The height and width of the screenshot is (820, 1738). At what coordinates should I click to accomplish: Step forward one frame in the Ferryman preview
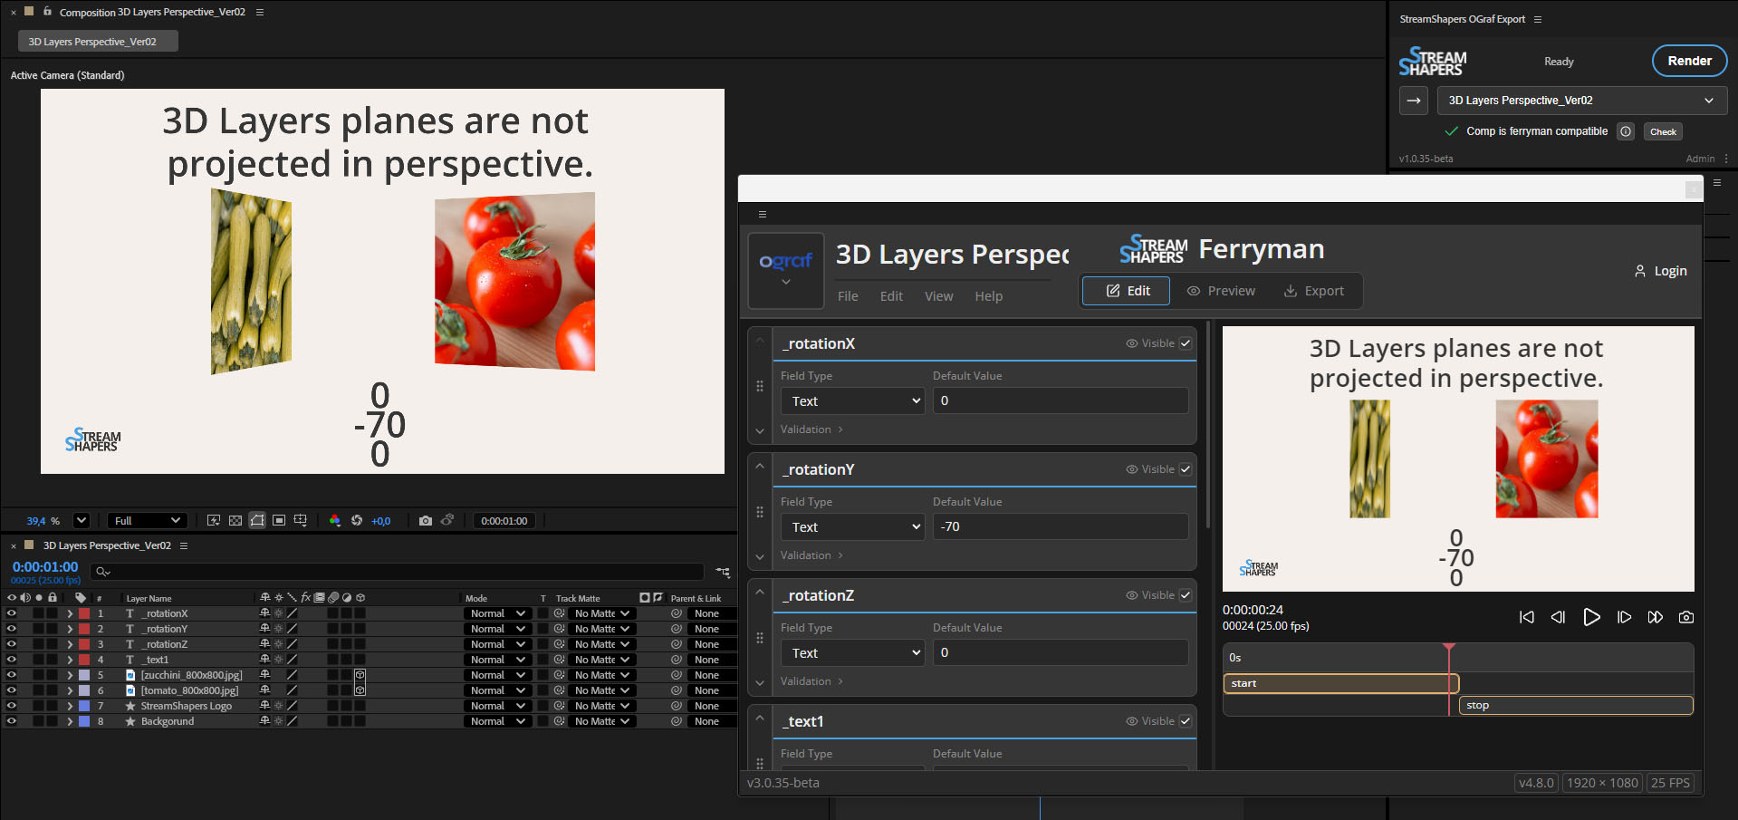1624,617
